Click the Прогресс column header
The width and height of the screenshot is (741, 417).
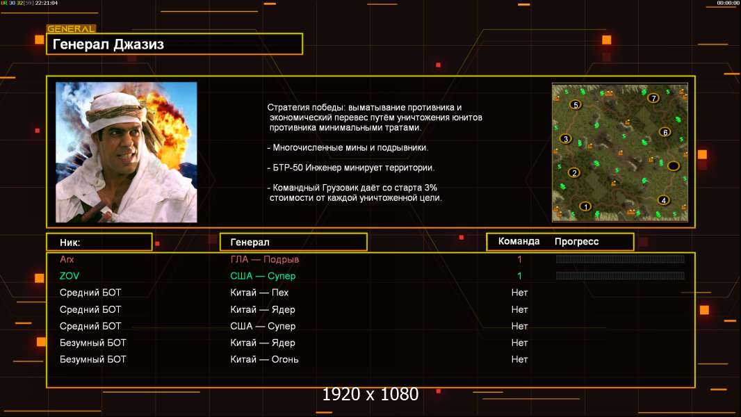click(x=576, y=242)
